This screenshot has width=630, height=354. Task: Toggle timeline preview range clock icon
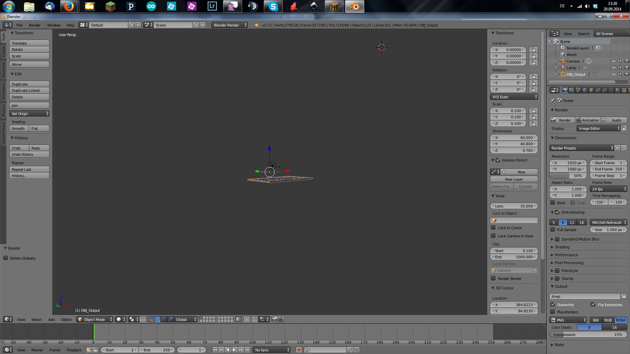89,350
